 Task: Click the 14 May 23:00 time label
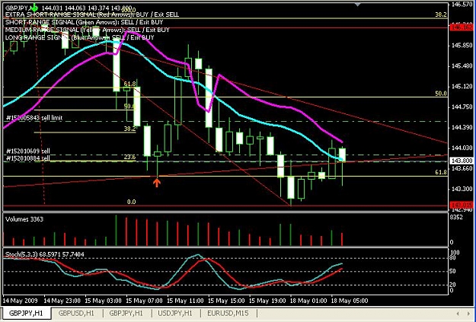62,301
